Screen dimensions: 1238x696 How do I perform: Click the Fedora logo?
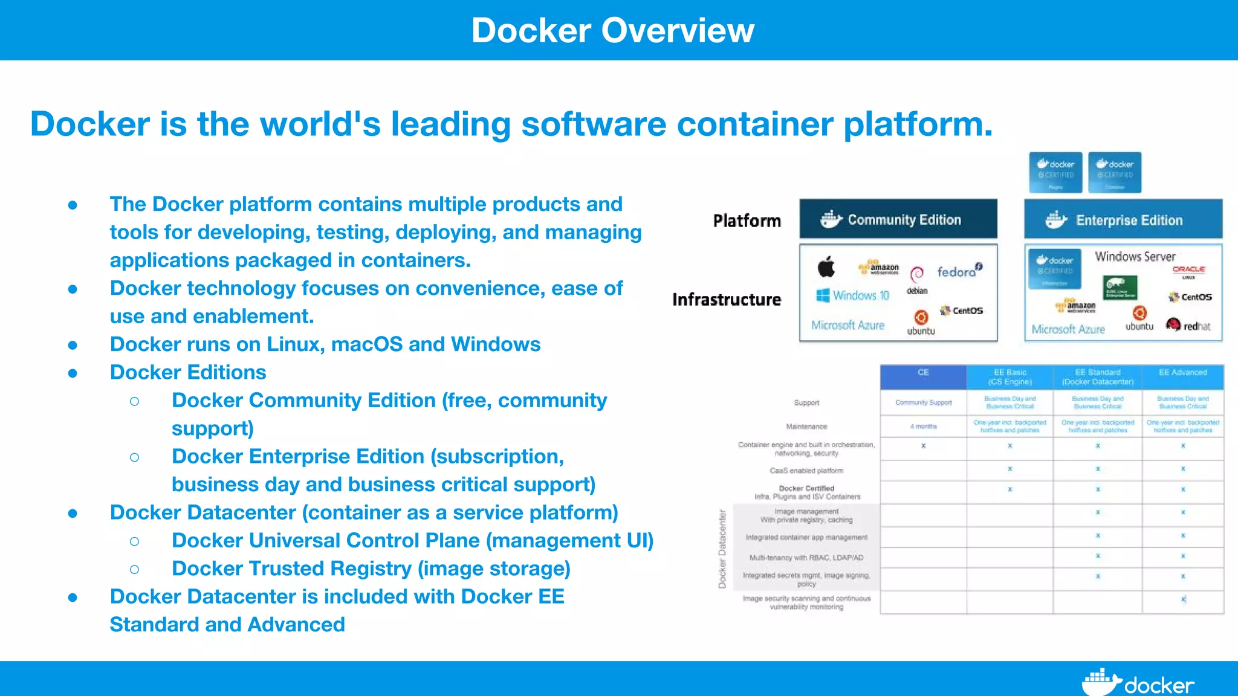[x=960, y=271]
